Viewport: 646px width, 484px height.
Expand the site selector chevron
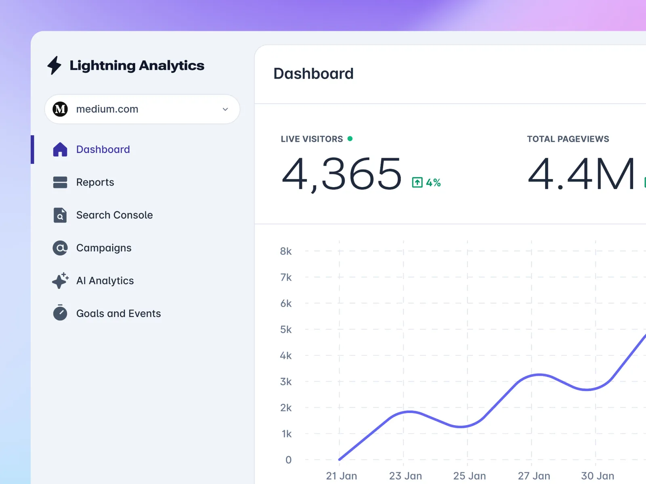(225, 109)
